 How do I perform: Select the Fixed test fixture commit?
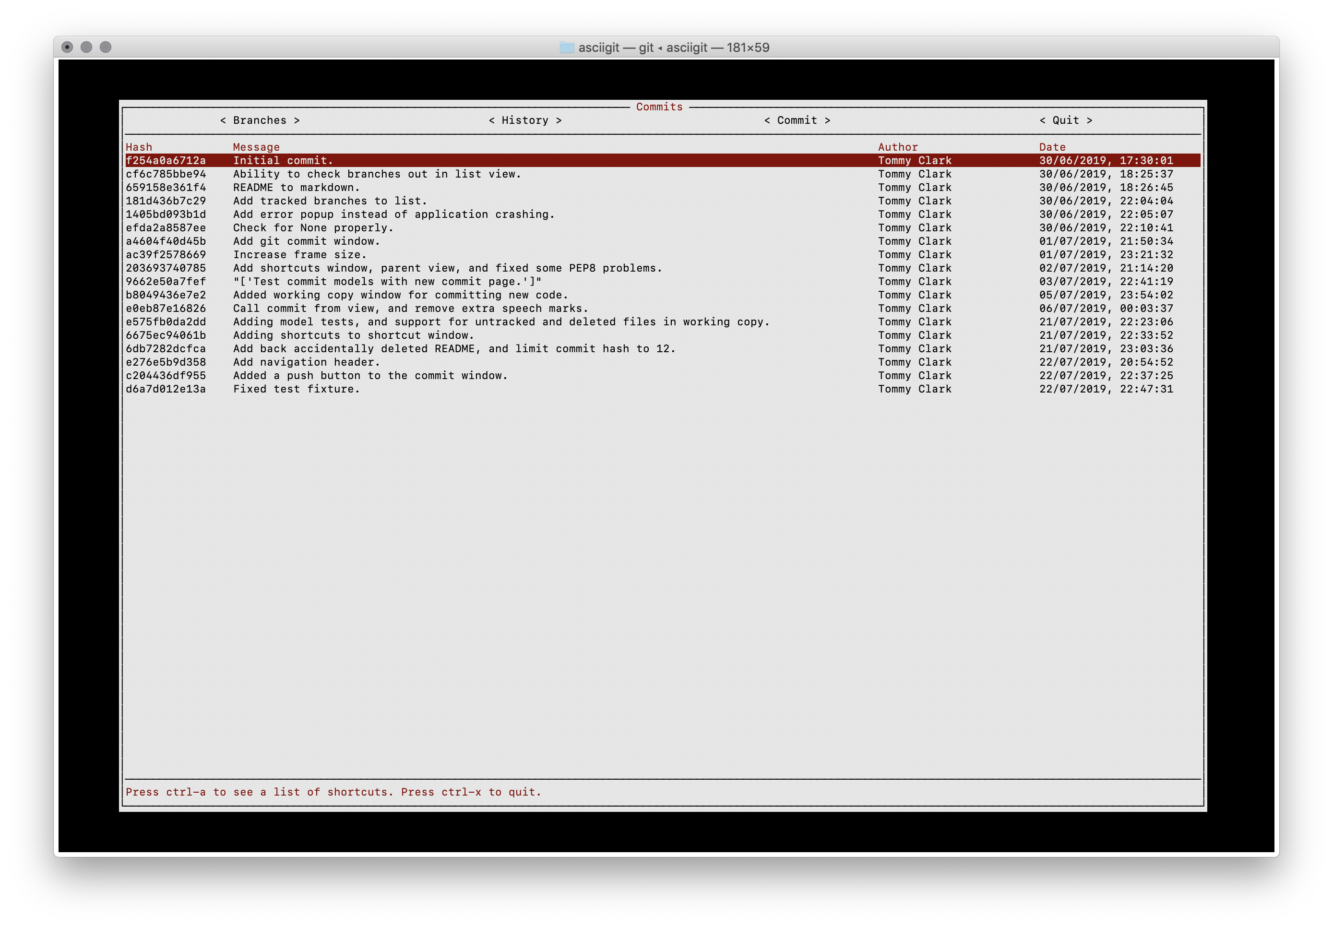[296, 389]
